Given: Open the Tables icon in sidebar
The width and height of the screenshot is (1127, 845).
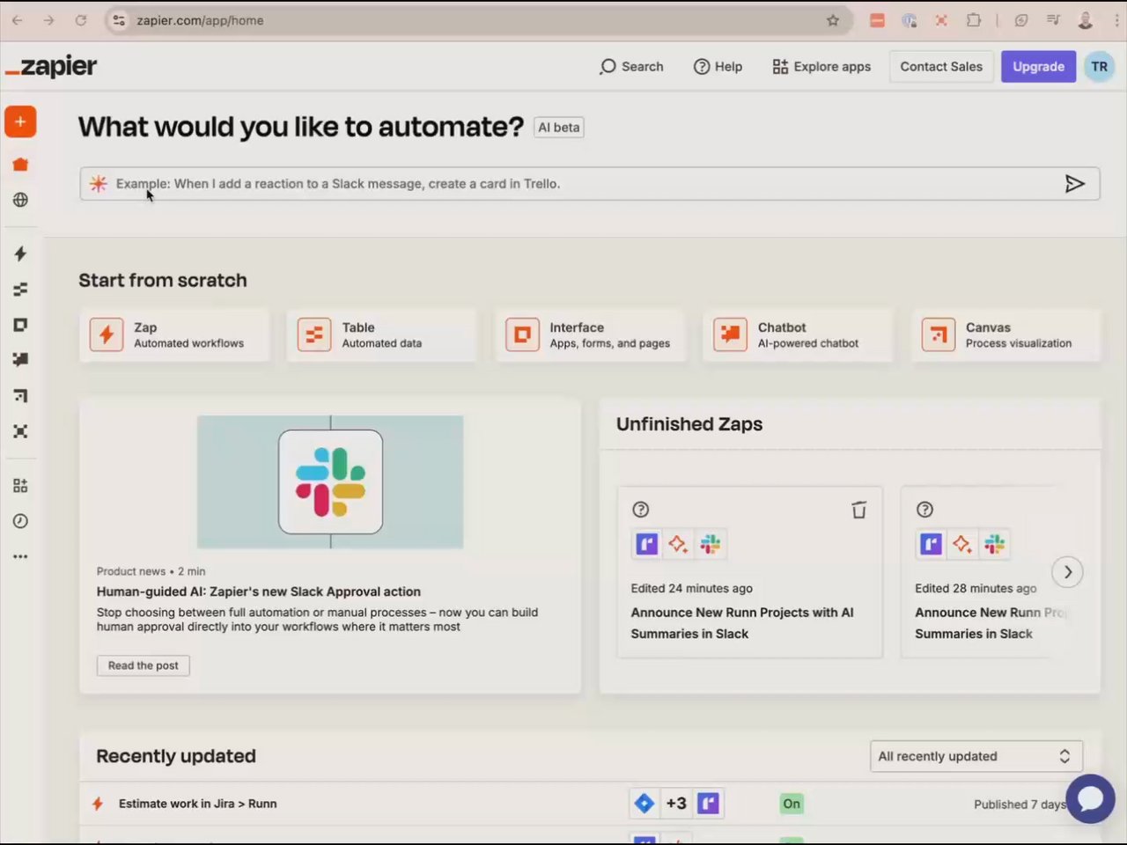Looking at the screenshot, I should tap(20, 290).
